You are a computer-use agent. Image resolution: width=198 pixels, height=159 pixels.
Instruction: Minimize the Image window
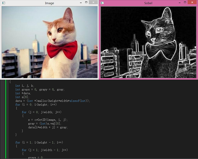[x=81, y=3]
